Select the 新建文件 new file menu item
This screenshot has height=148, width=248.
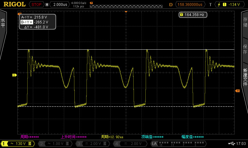pyautogui.click(x=245, y=77)
